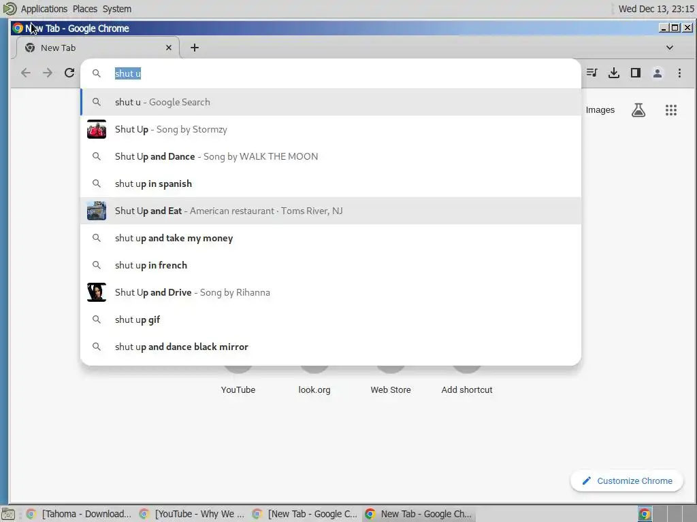Click the pencil icon on Customize Chrome
The image size is (697, 522).
point(586,481)
